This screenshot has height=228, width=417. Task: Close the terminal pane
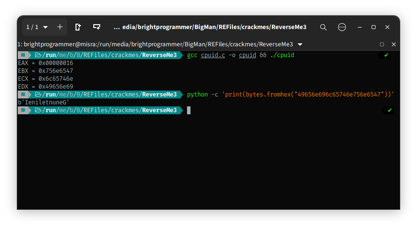pos(392,44)
